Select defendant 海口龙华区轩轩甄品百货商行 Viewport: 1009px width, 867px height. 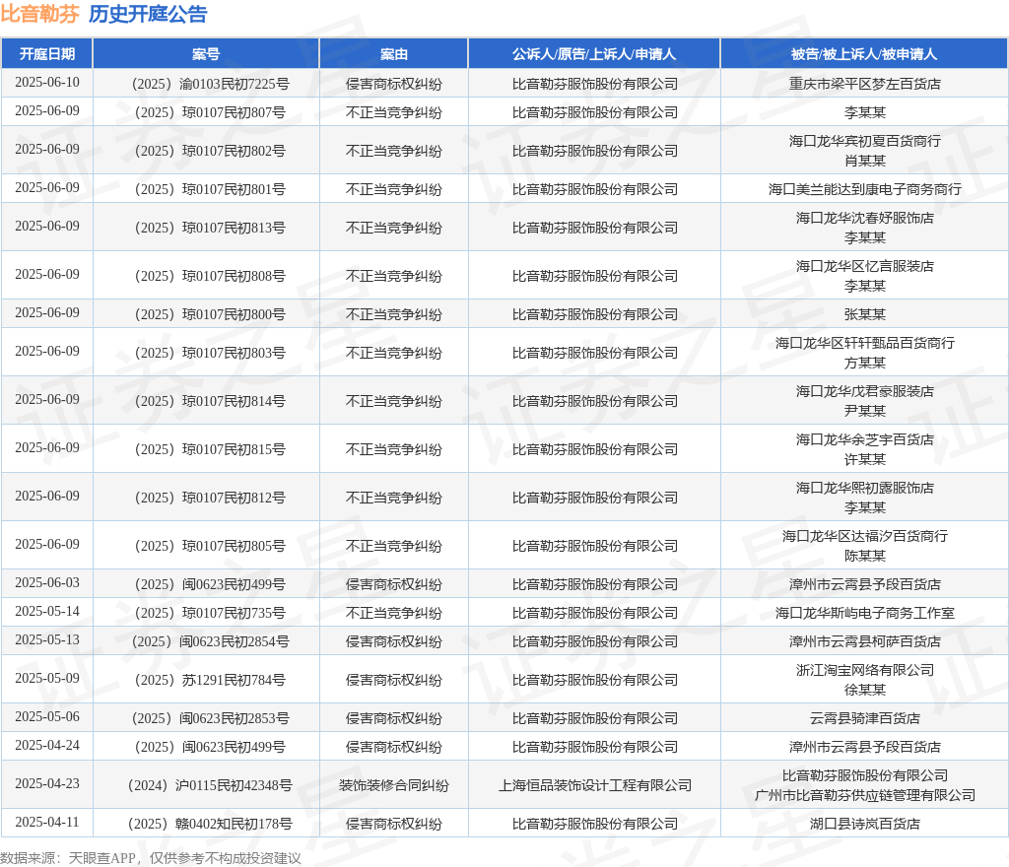point(864,343)
